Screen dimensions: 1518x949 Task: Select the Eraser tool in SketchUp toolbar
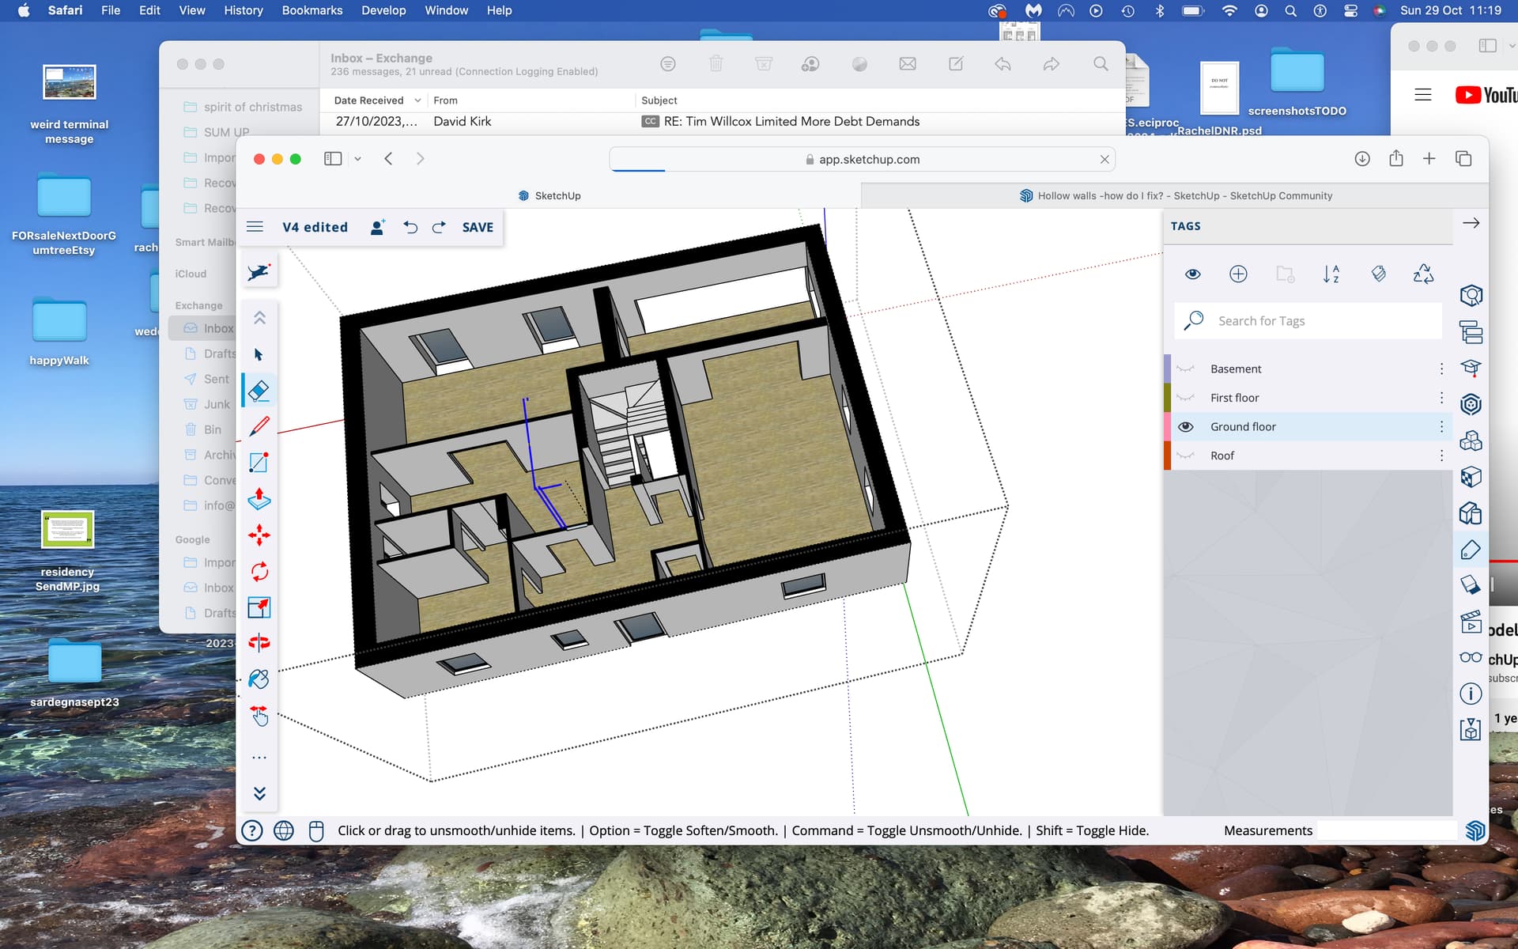point(259,391)
